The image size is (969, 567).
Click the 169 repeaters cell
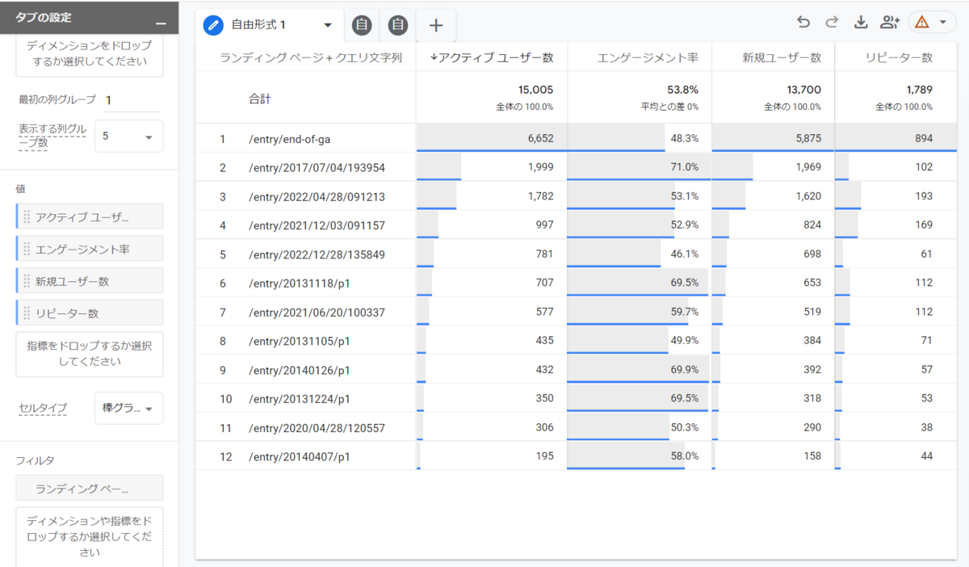[x=896, y=225]
